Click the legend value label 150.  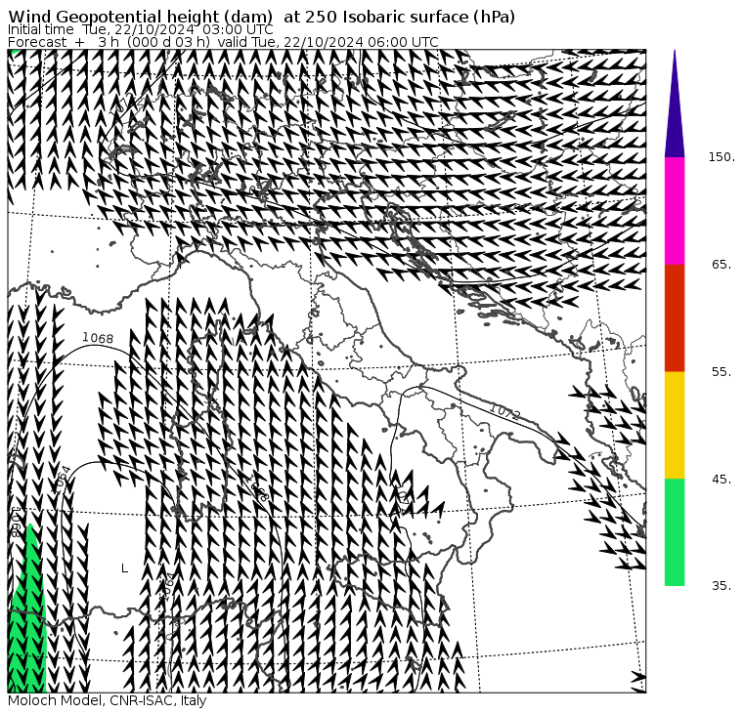(x=721, y=157)
